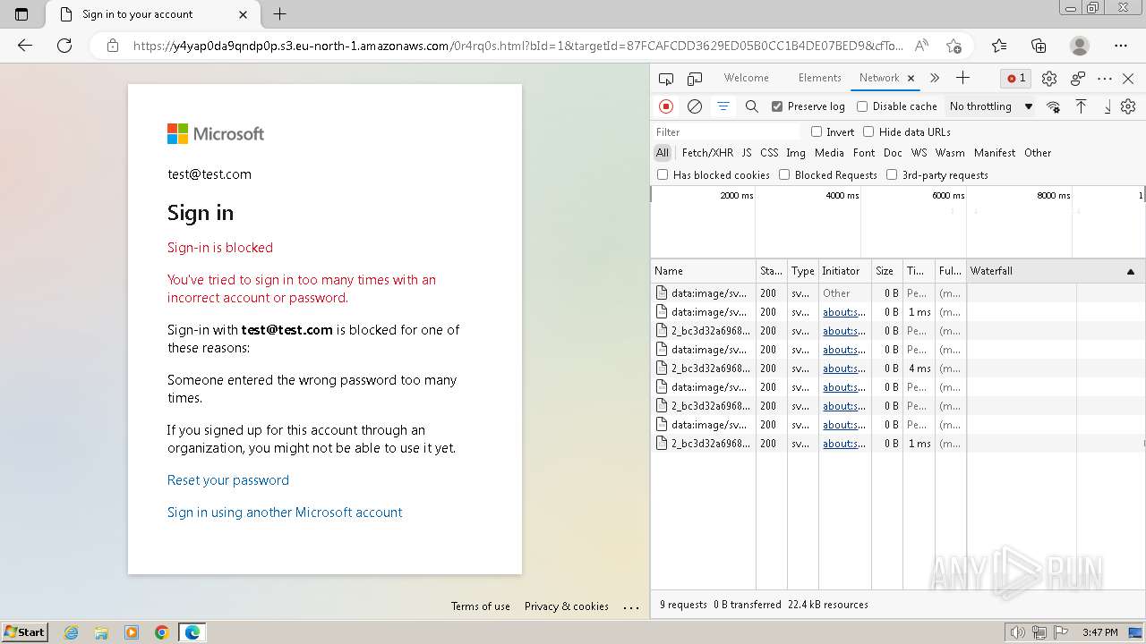
Task: Click page footer ellipsis options
Action: (x=631, y=607)
